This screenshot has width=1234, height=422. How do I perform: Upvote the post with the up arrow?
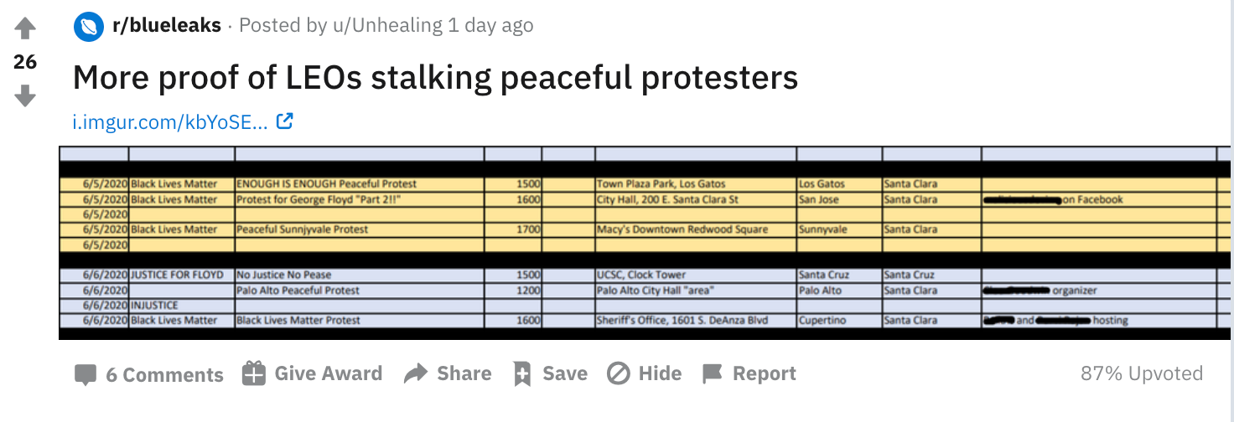click(25, 29)
